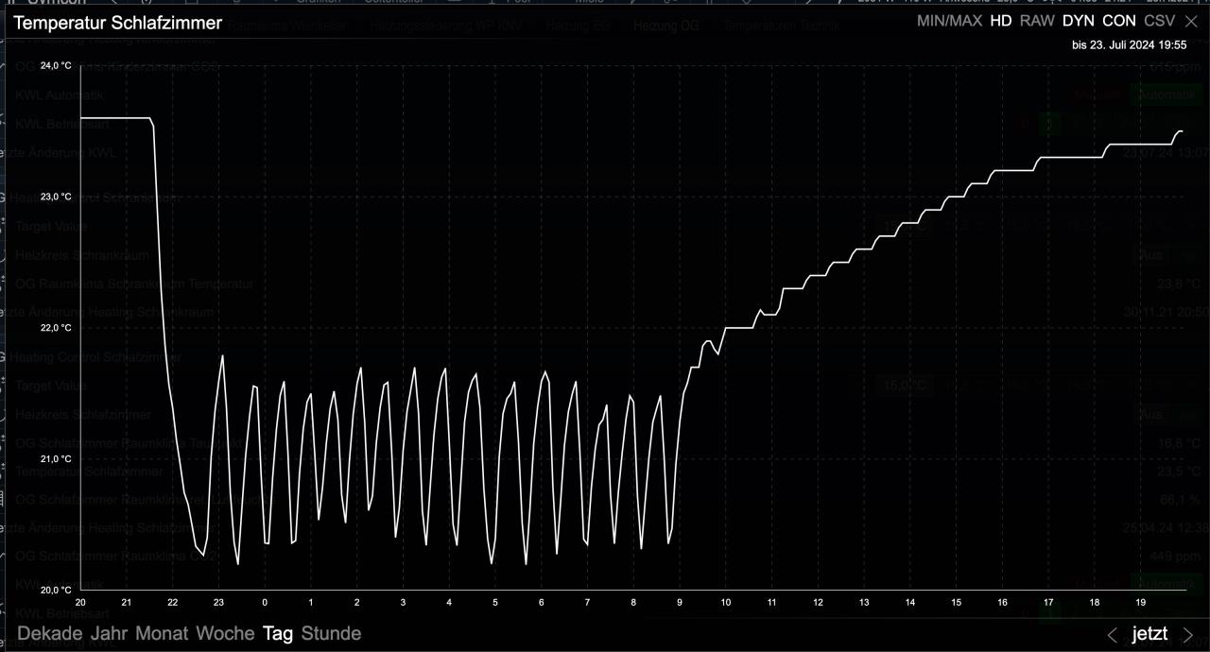The height and width of the screenshot is (652, 1210).
Task: Jump to the current time with jetzt
Action: [x=1149, y=634]
